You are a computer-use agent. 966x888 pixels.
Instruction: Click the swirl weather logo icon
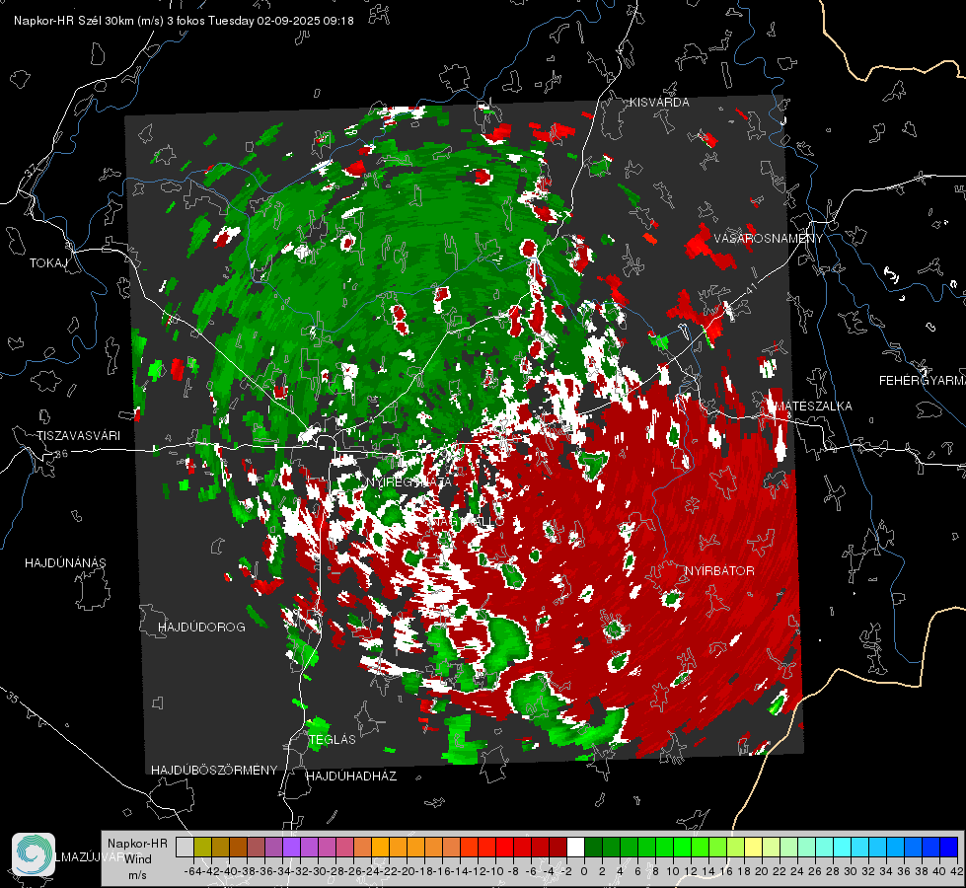click(34, 854)
